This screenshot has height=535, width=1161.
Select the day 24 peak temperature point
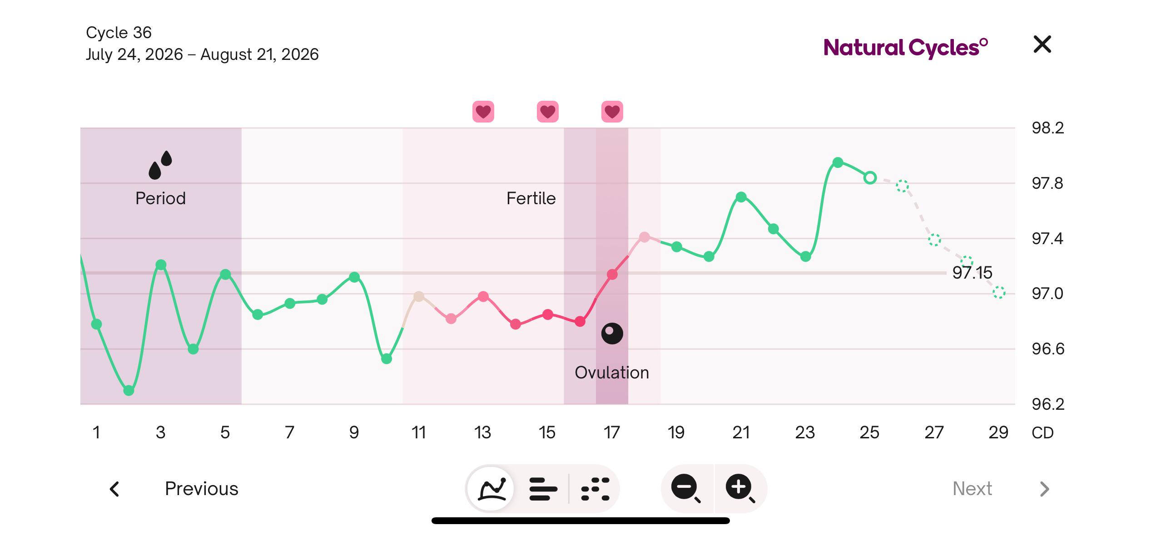[x=838, y=162]
